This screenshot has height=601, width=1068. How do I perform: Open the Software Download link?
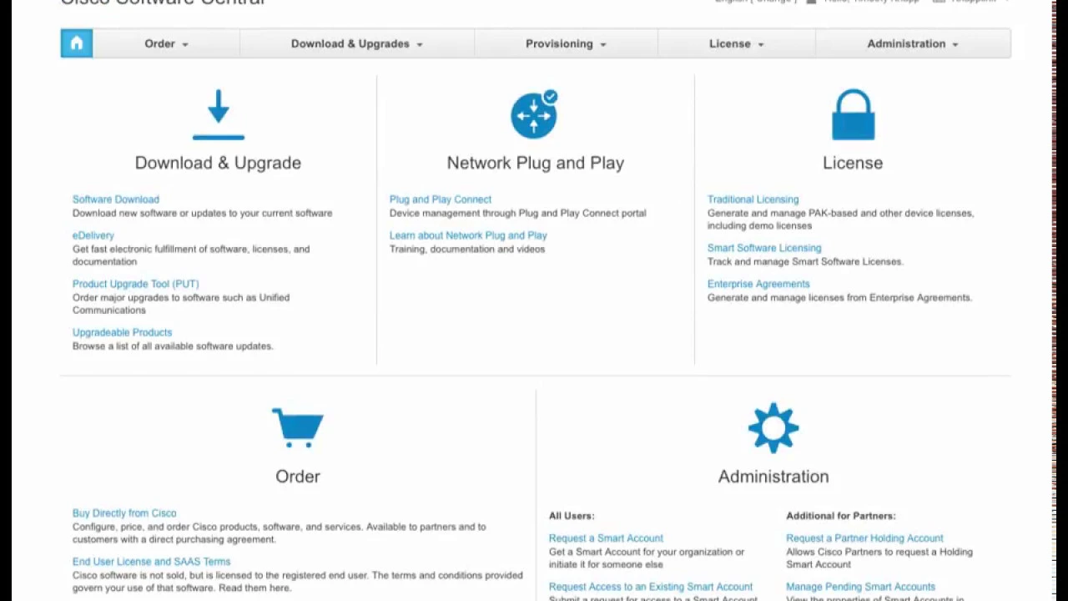(x=115, y=199)
